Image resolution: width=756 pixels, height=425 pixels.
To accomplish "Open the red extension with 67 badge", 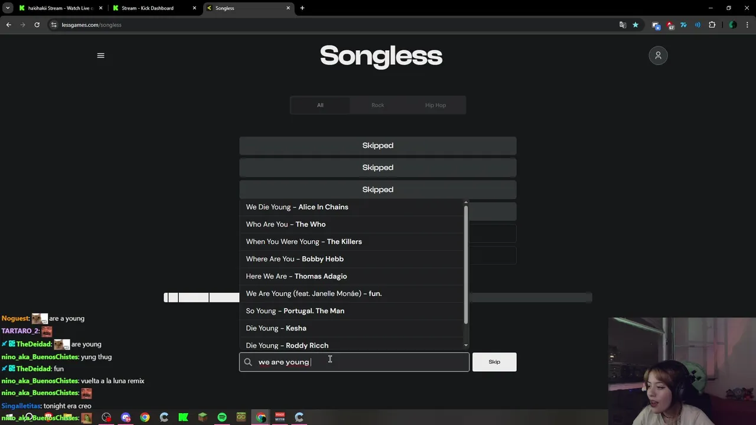I will (x=670, y=25).
